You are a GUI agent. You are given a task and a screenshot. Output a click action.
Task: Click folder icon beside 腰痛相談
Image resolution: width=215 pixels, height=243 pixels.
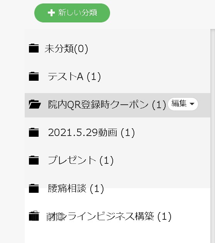click(x=34, y=188)
